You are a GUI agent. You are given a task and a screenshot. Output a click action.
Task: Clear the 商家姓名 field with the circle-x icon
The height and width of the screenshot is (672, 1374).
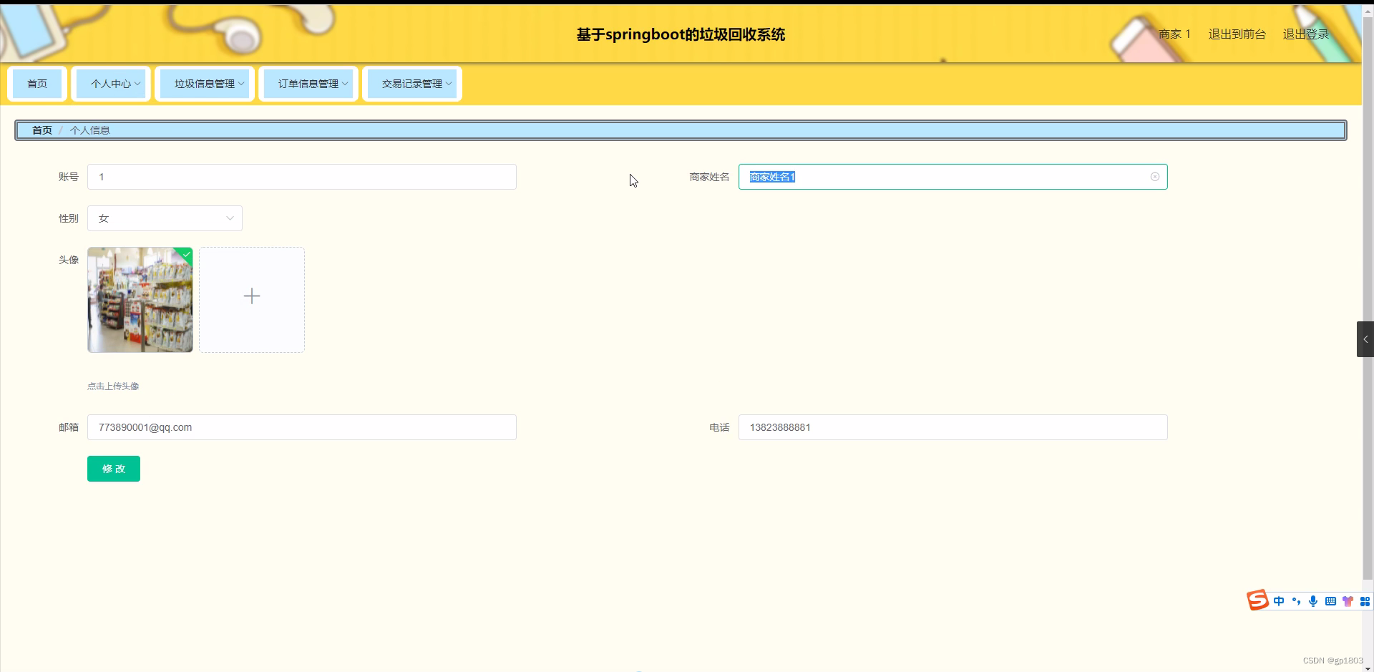(x=1154, y=177)
